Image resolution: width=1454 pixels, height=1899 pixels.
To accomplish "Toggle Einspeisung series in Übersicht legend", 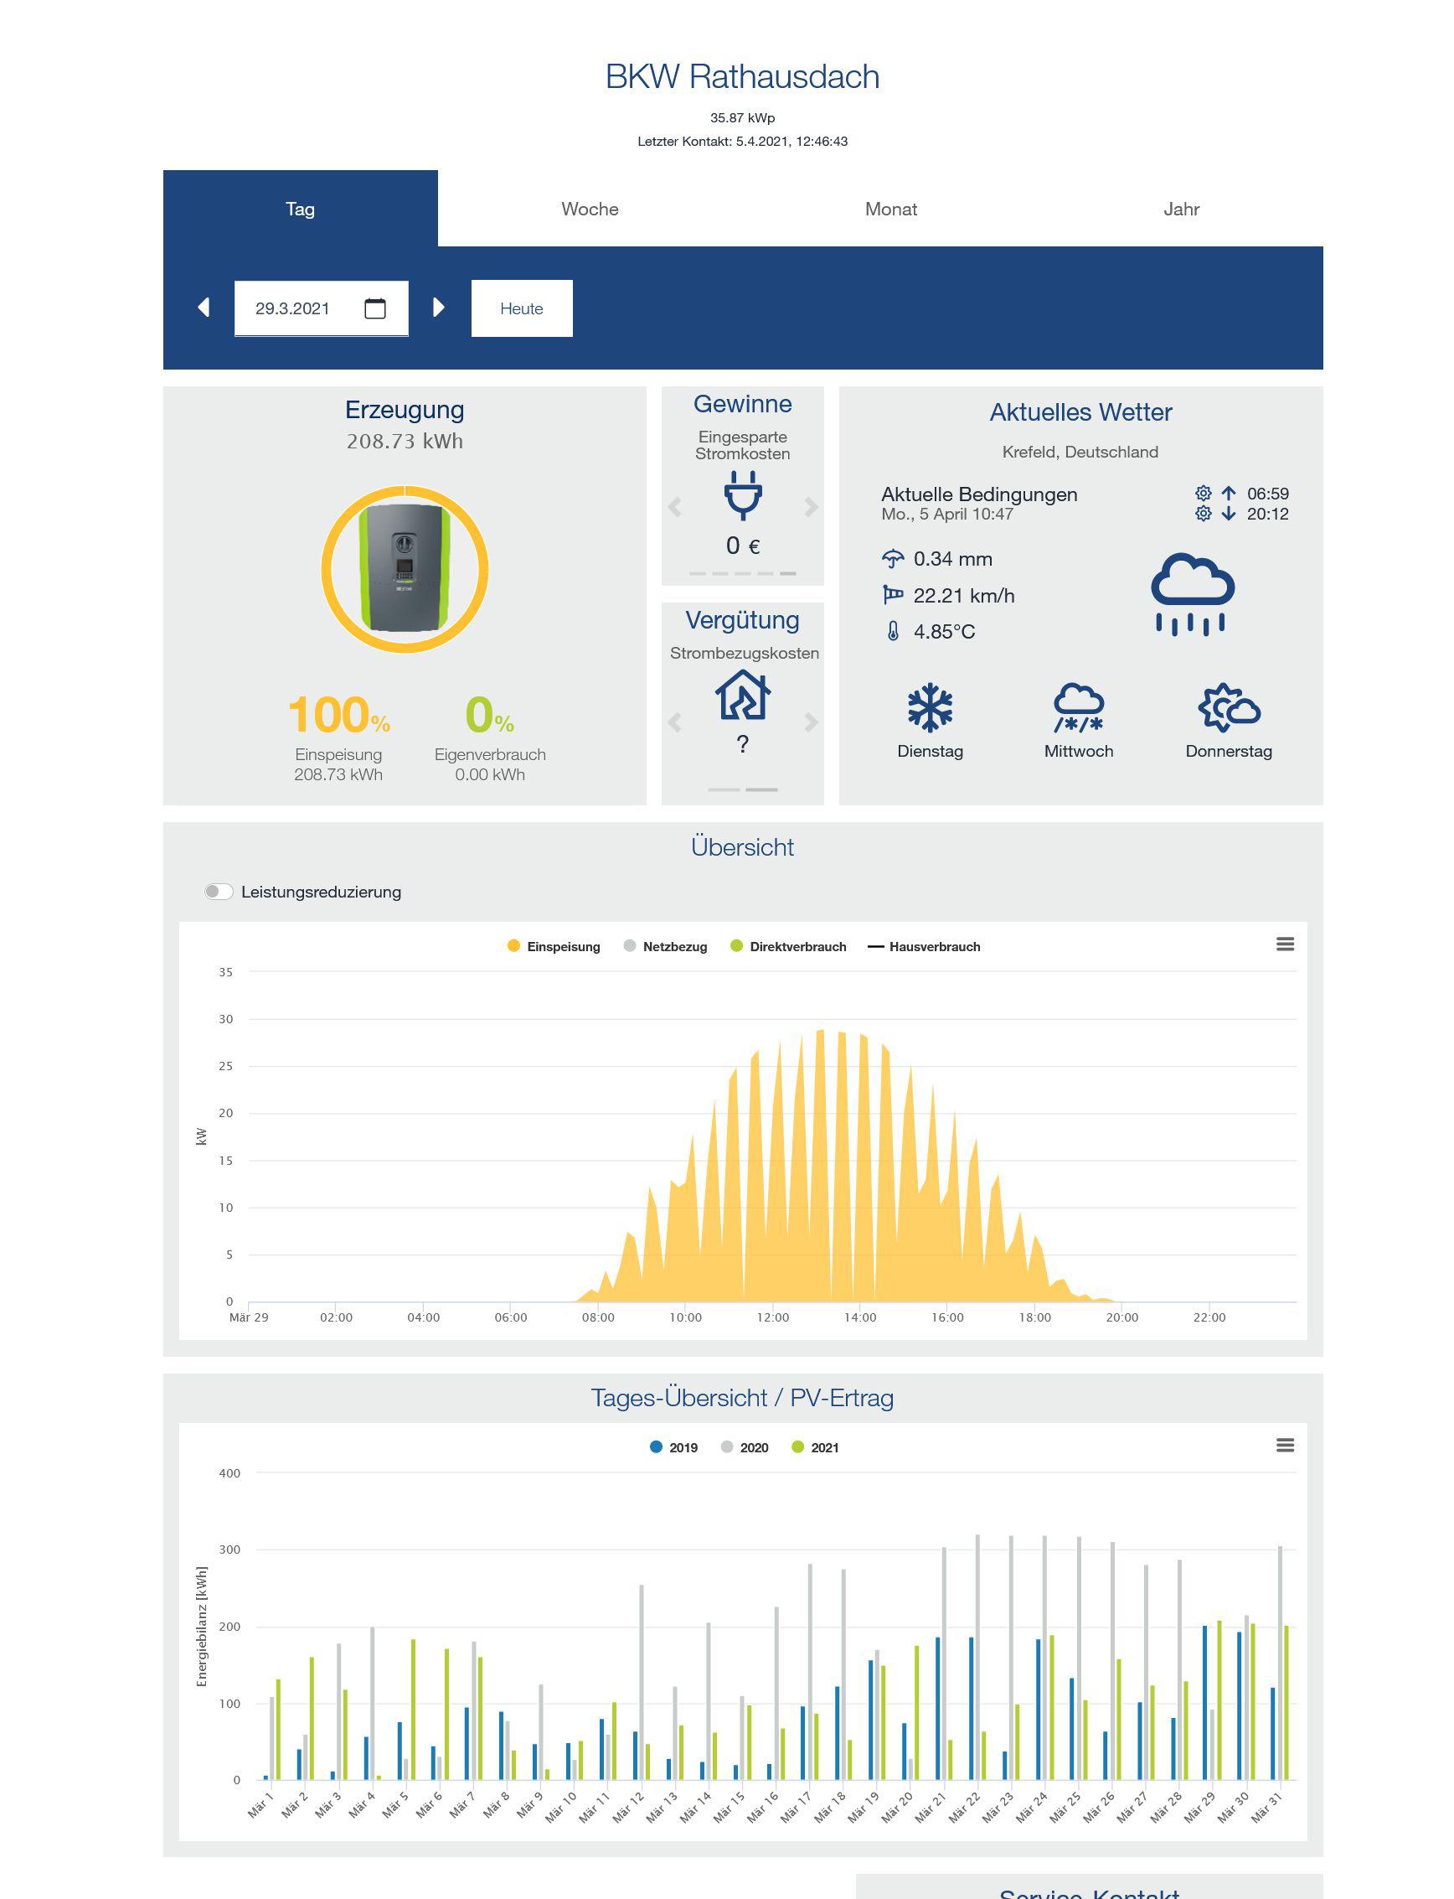I will (554, 946).
